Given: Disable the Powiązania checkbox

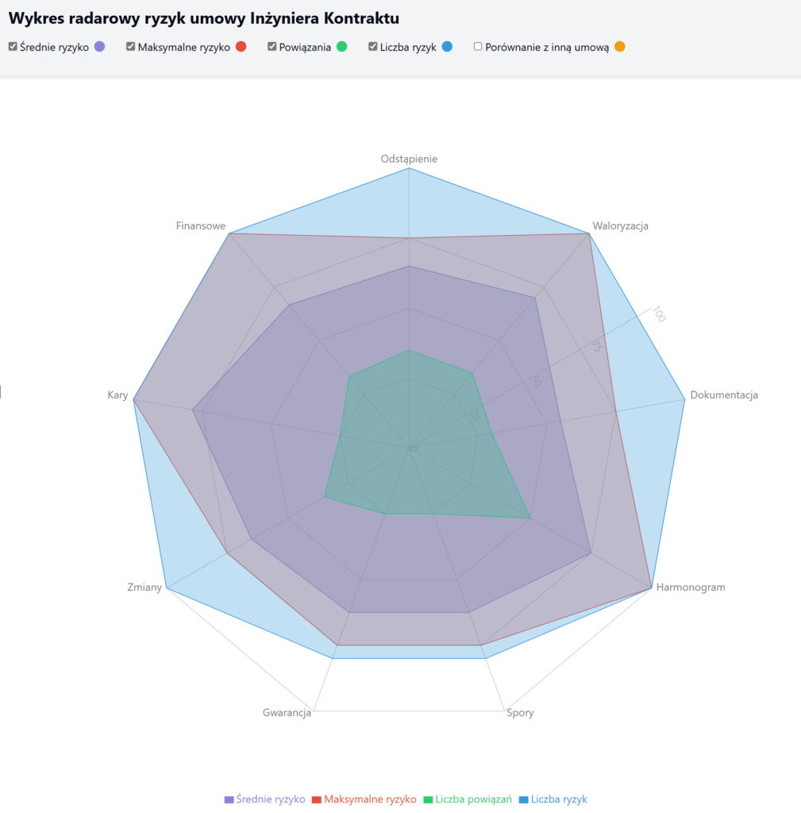Looking at the screenshot, I should click(x=272, y=47).
